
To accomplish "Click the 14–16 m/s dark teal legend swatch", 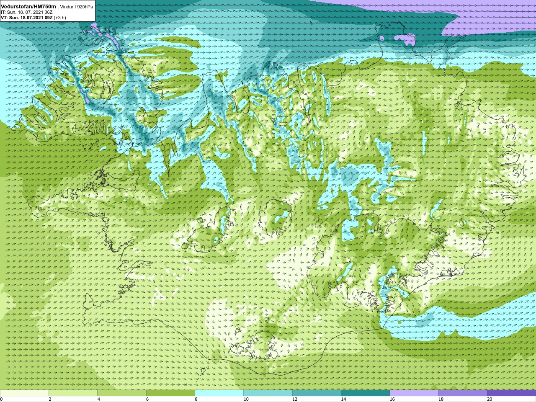I will [365, 393].
